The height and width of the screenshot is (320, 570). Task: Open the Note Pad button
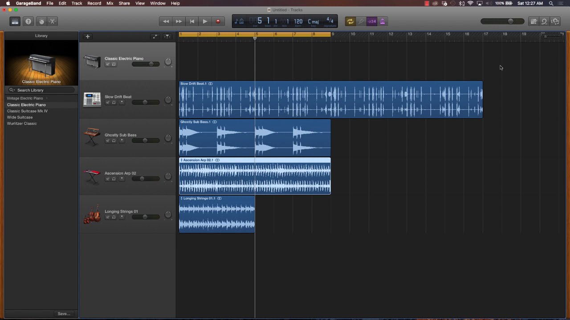click(533, 21)
